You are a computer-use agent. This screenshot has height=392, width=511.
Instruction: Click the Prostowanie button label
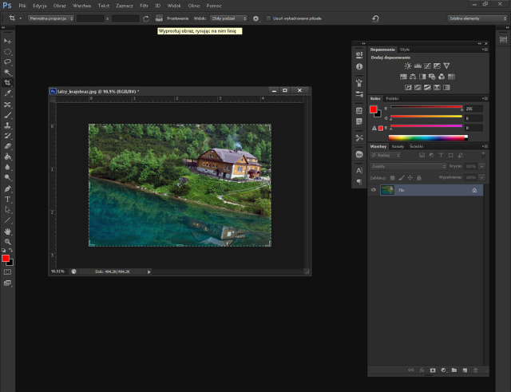click(177, 18)
